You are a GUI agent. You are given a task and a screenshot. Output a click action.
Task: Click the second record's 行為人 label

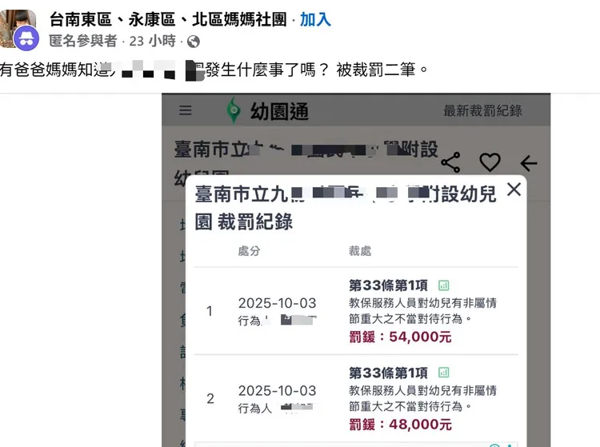(255, 409)
